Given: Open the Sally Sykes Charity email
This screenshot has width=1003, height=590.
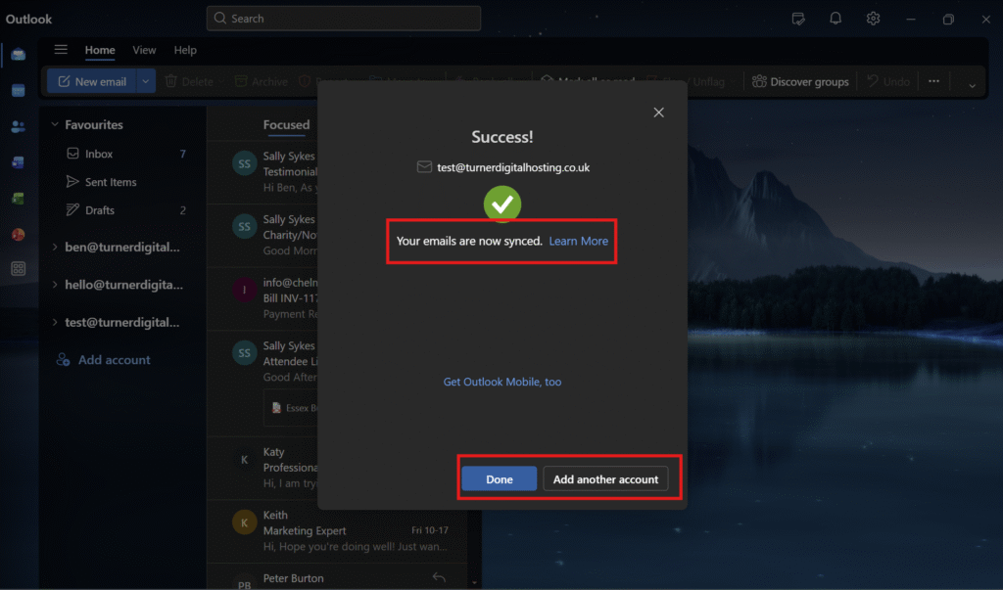Looking at the screenshot, I should click(263, 235).
